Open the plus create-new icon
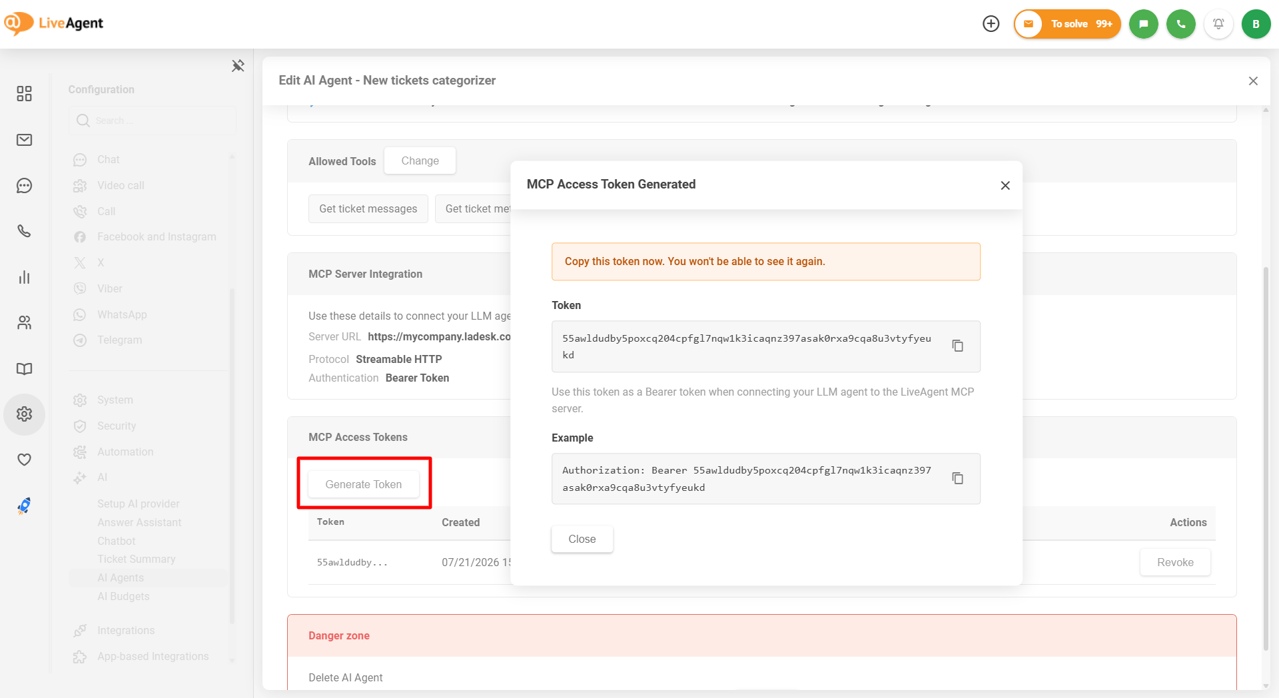This screenshot has height=698, width=1279. tap(991, 24)
